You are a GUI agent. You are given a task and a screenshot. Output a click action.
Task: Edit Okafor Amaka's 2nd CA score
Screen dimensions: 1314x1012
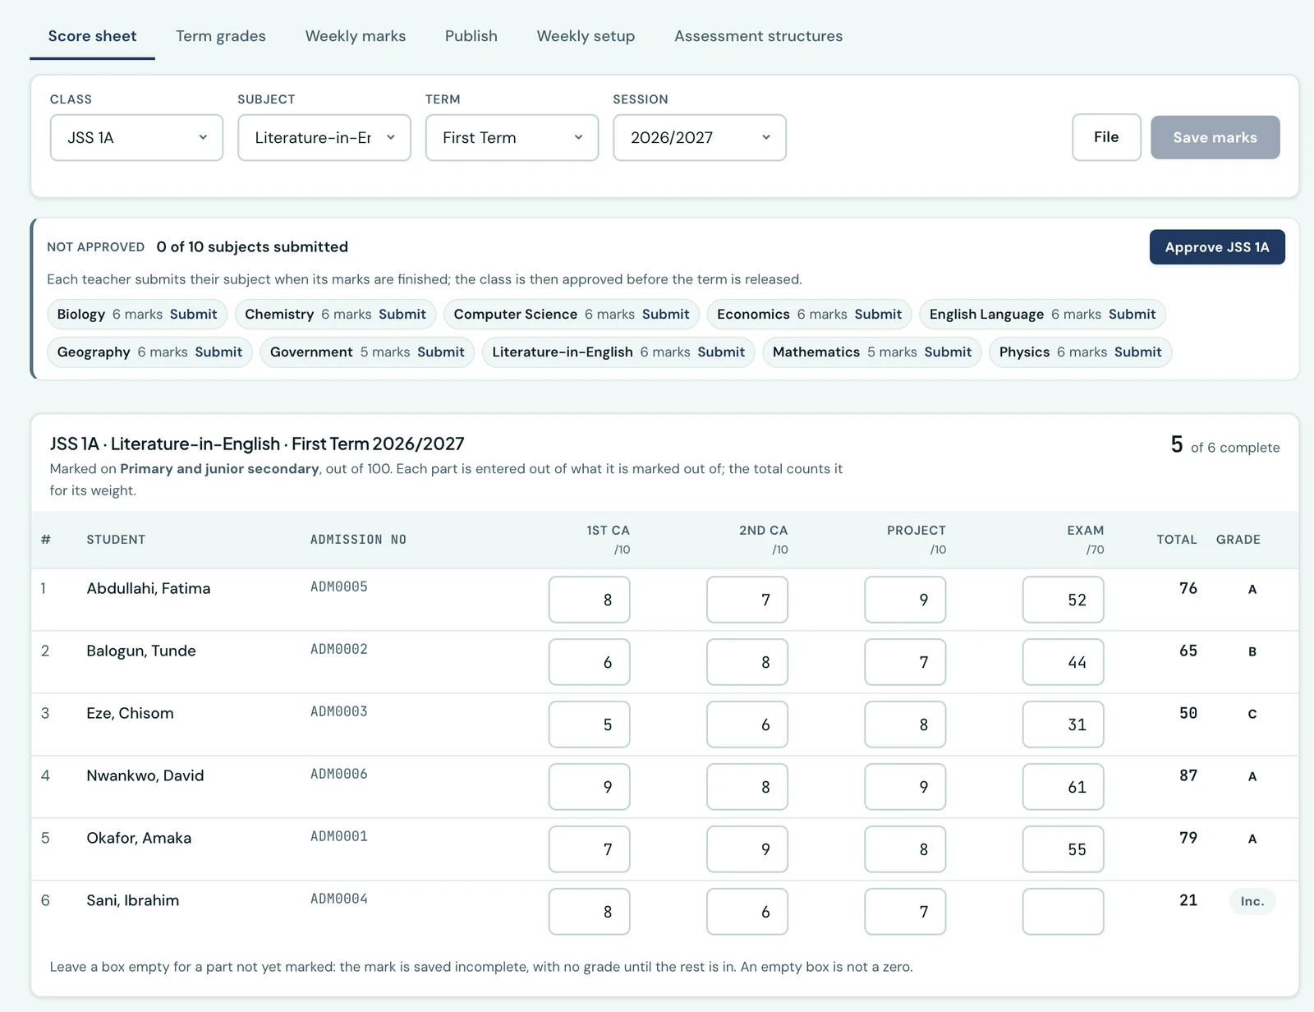coord(747,849)
